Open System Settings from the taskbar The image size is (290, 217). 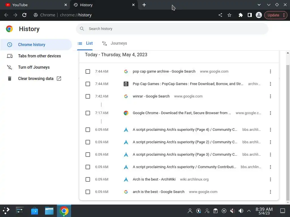click(x=20, y=211)
